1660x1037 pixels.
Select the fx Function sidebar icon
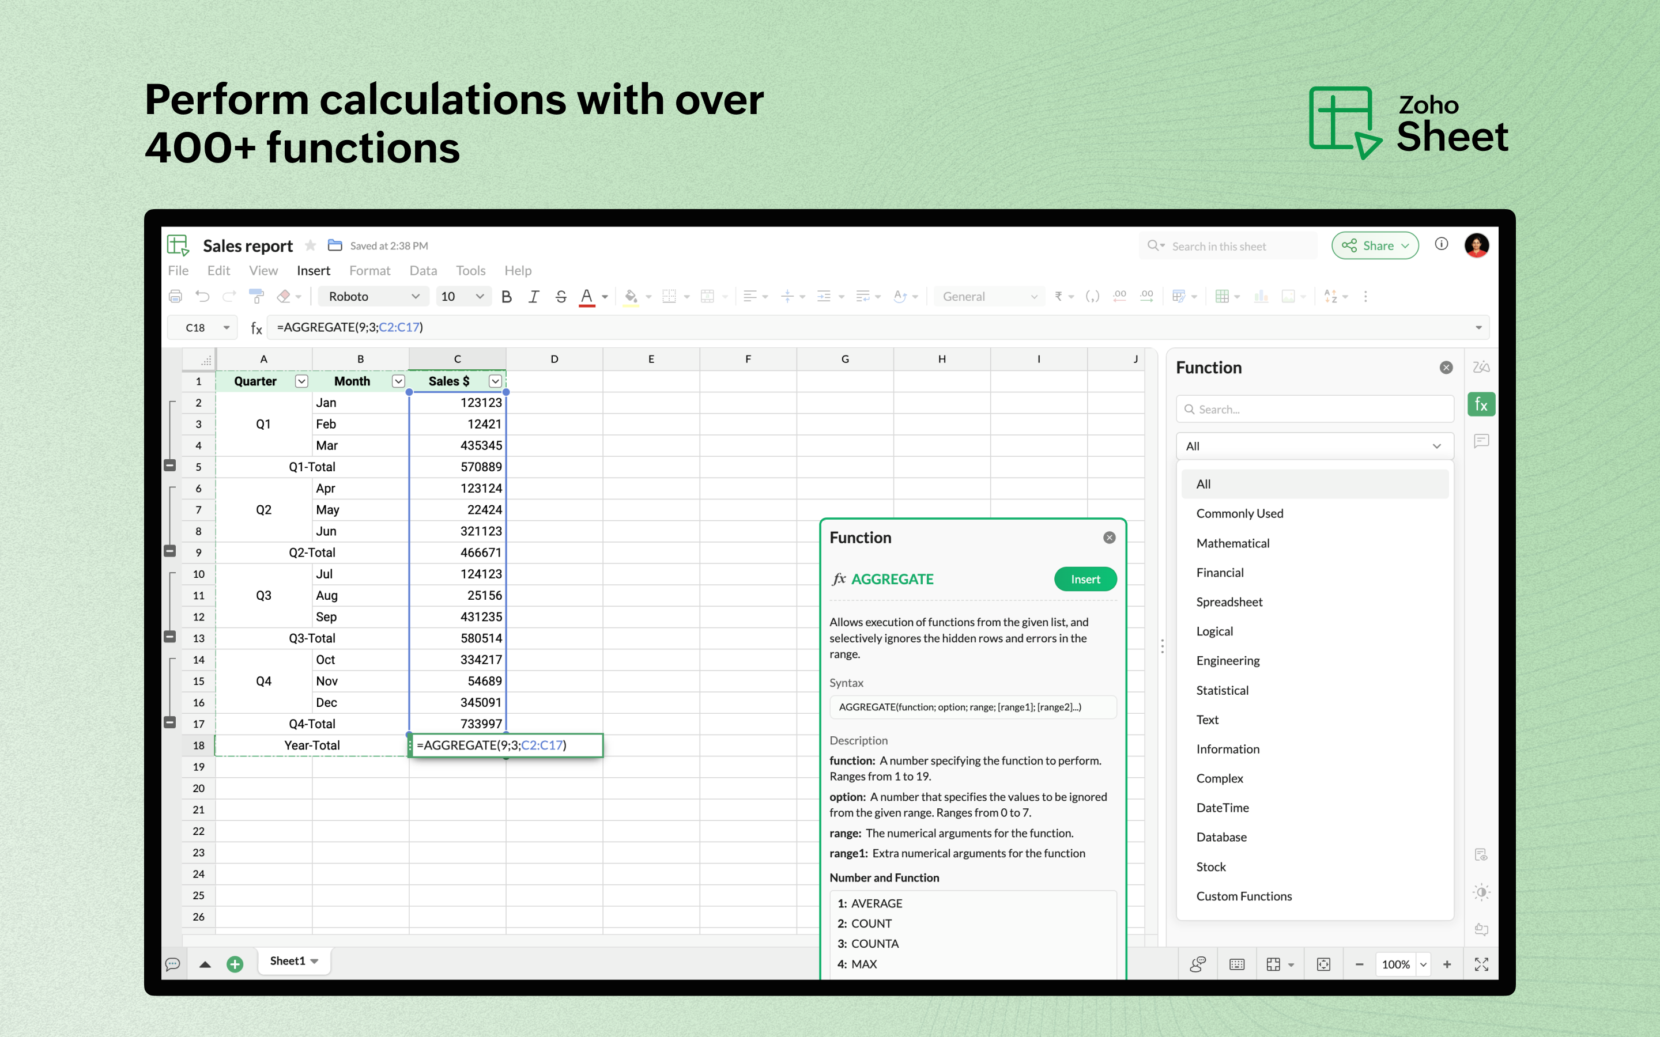1481,404
